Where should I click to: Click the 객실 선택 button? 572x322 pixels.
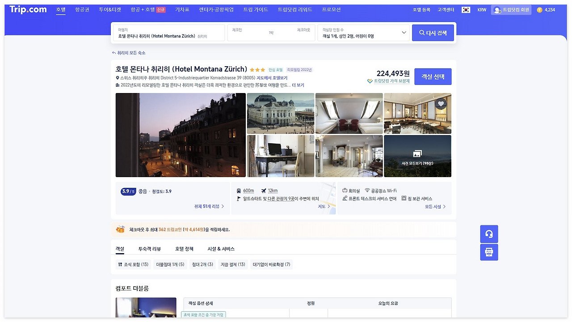pyautogui.click(x=433, y=76)
